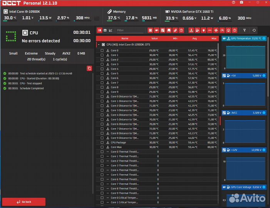Open the help question mark in the title bar
270x208 pixels.
pos(233,3)
